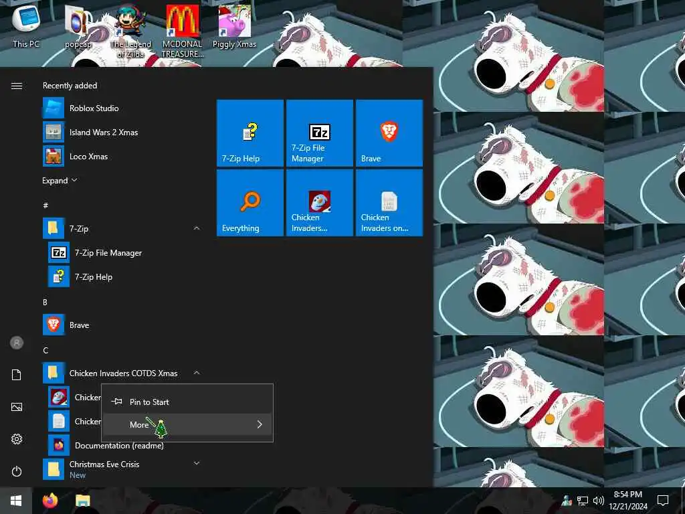
Task: Launch Brave from the app list
Action: pos(121,325)
